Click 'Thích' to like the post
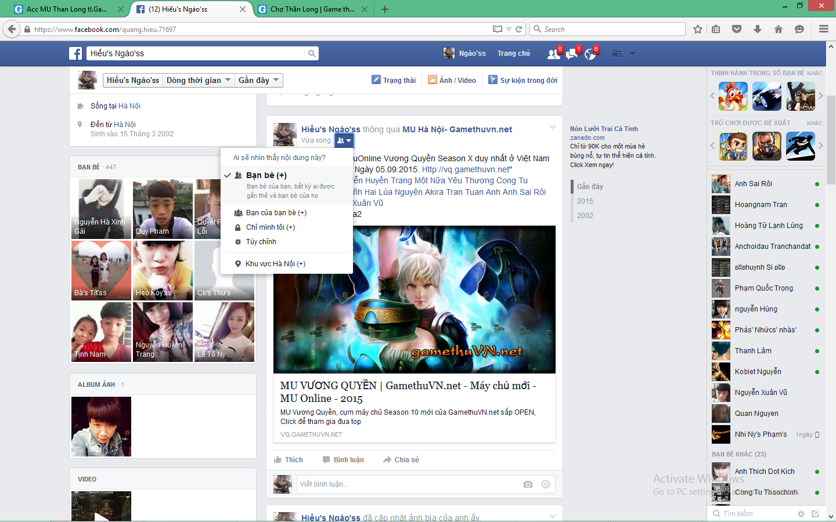The width and height of the screenshot is (836, 522). [289, 460]
